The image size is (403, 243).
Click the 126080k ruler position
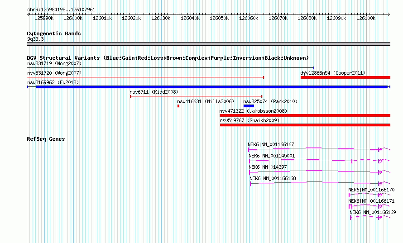pos(307,18)
